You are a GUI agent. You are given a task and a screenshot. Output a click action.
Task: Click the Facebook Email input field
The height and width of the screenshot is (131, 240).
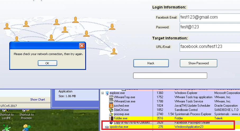click(210, 18)
